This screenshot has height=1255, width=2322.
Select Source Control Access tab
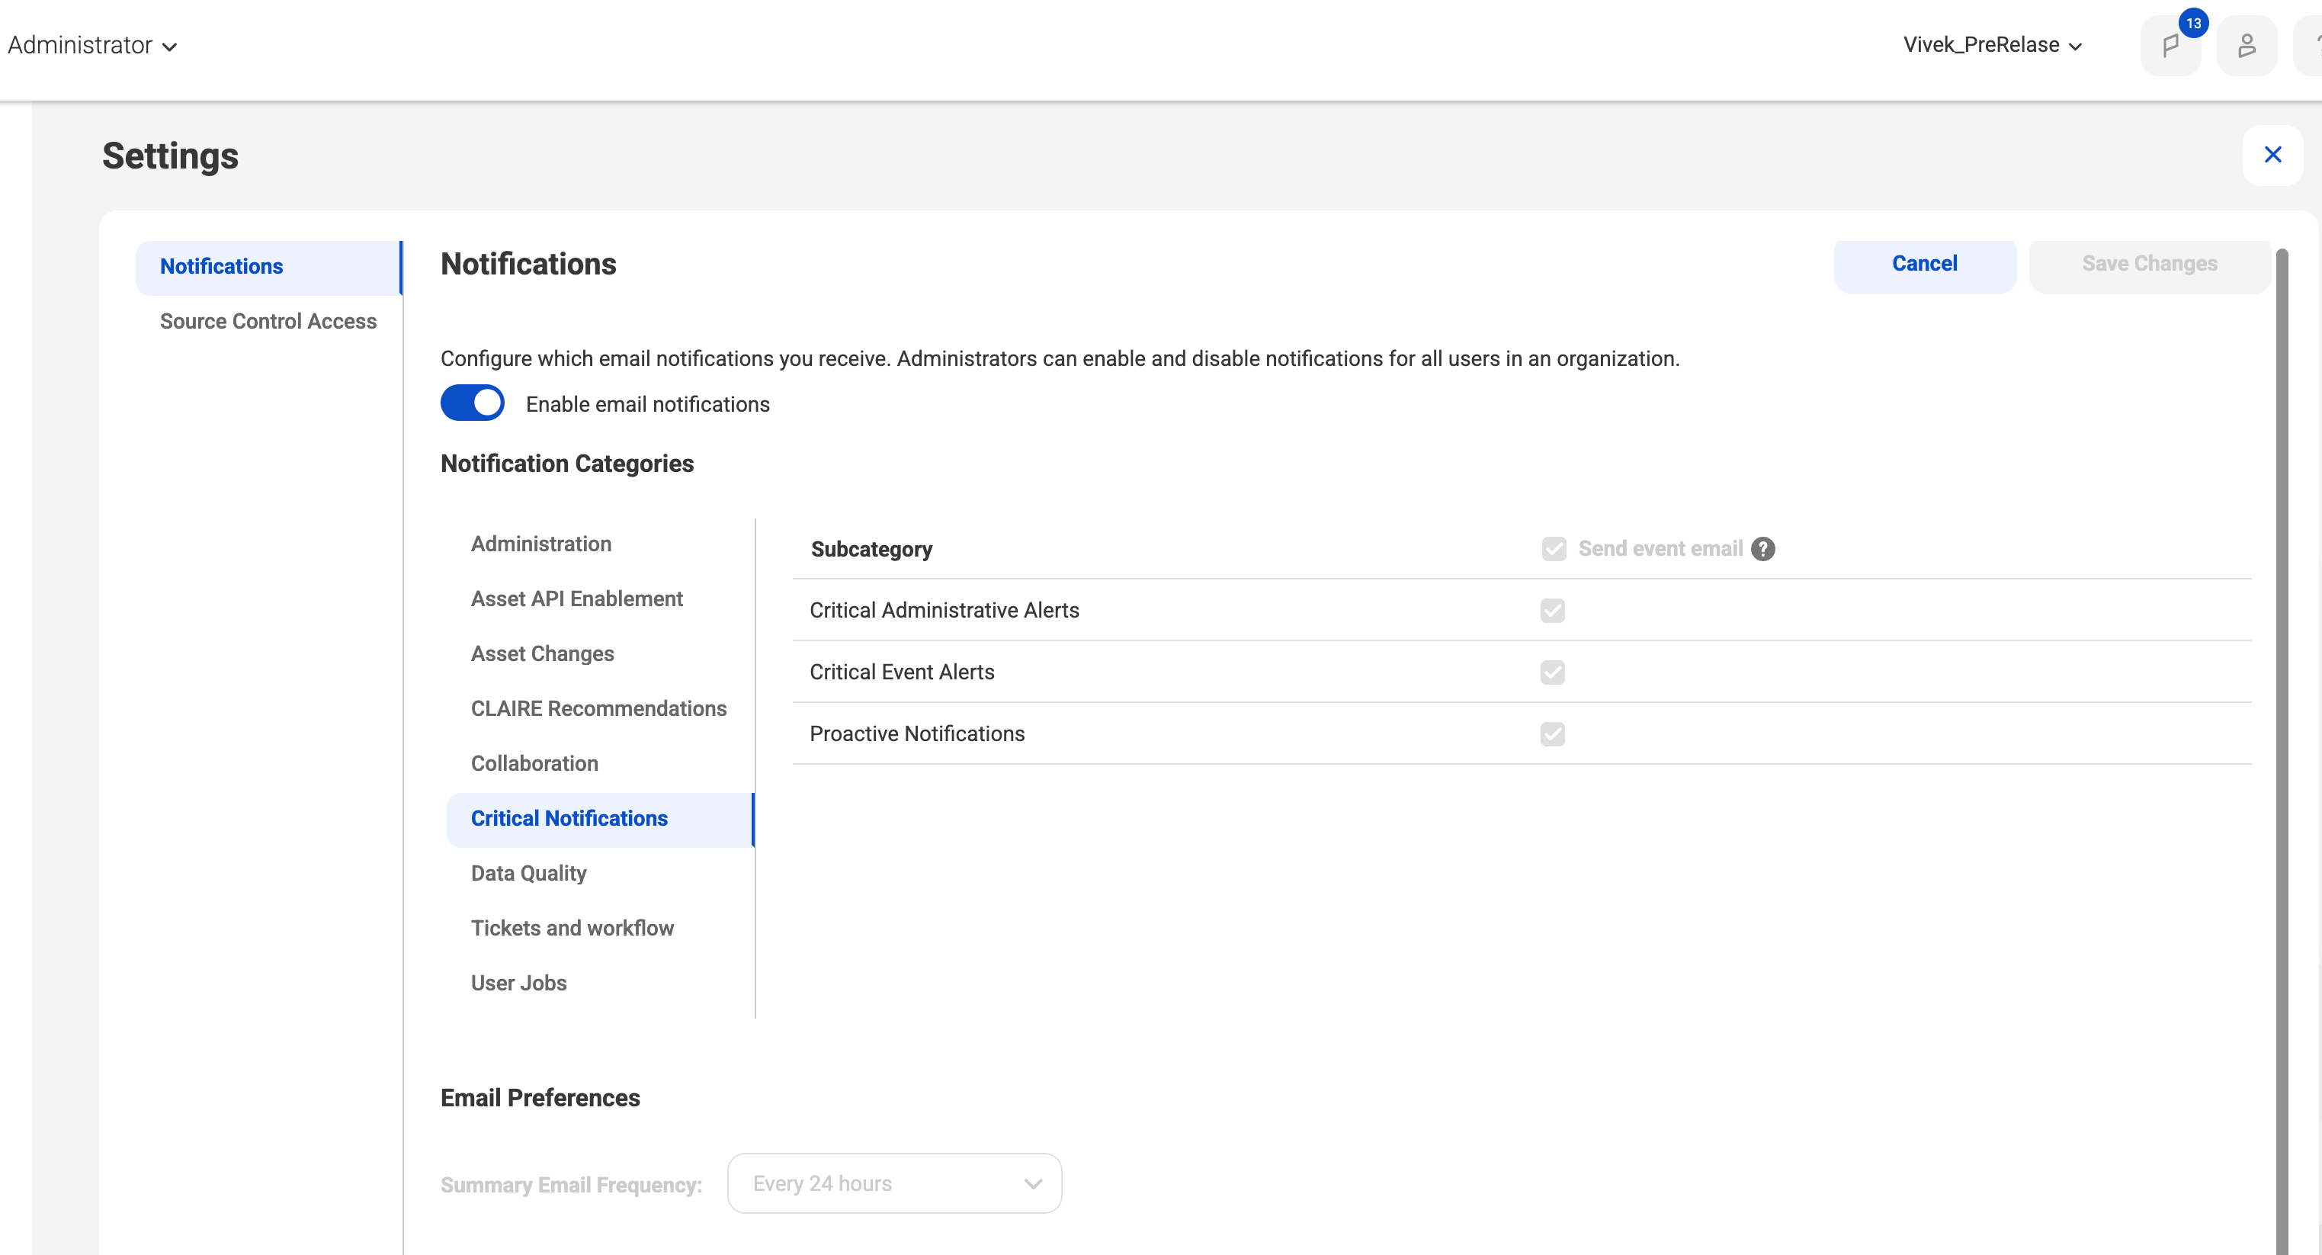point(268,321)
